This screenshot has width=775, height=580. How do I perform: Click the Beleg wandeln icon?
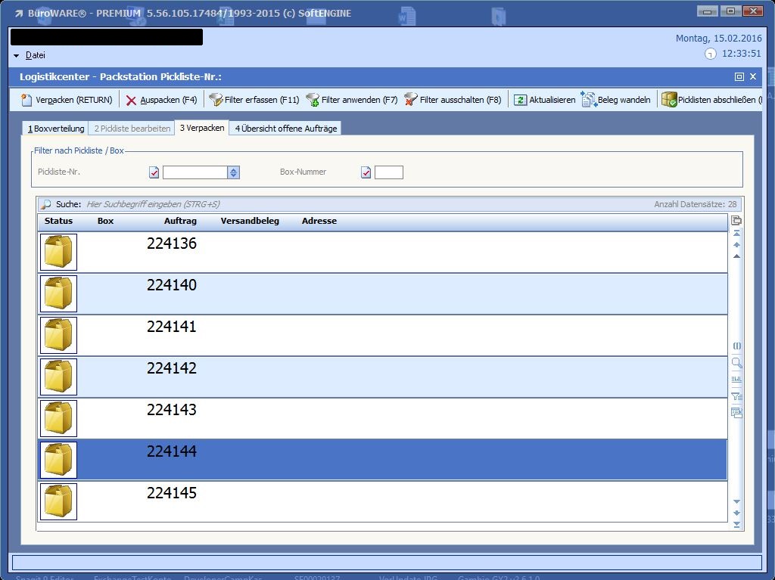pos(589,100)
